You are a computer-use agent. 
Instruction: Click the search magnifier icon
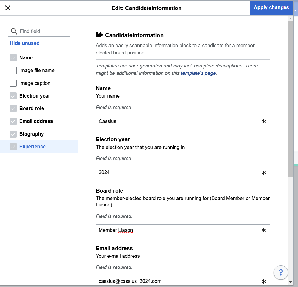(x=14, y=31)
